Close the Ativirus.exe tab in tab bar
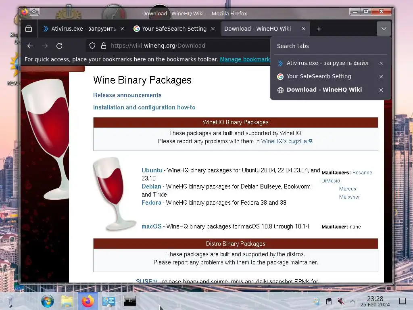 122,29
